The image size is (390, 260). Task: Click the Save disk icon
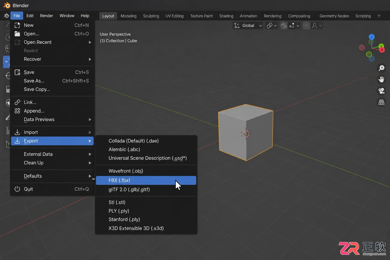[17, 72]
